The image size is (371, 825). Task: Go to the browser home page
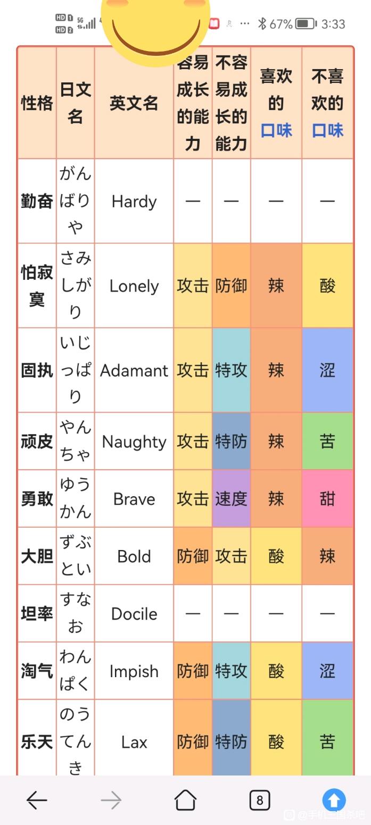[185, 799]
